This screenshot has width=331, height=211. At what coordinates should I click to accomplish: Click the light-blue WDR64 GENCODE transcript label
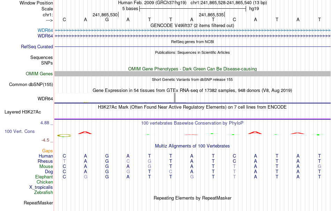45,31
